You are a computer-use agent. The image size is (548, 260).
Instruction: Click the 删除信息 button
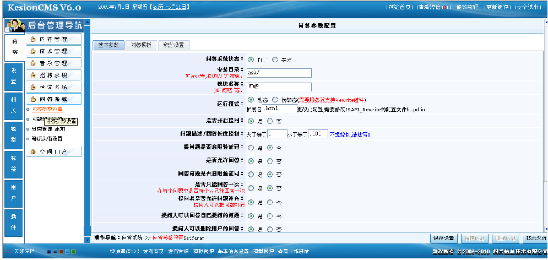506,239
